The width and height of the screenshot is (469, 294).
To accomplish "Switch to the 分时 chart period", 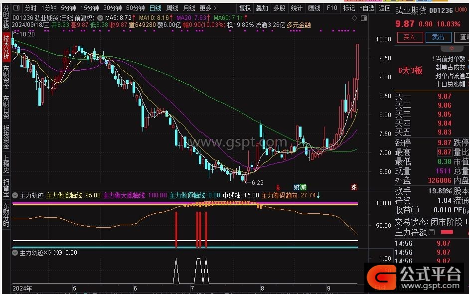I will click(30, 8).
